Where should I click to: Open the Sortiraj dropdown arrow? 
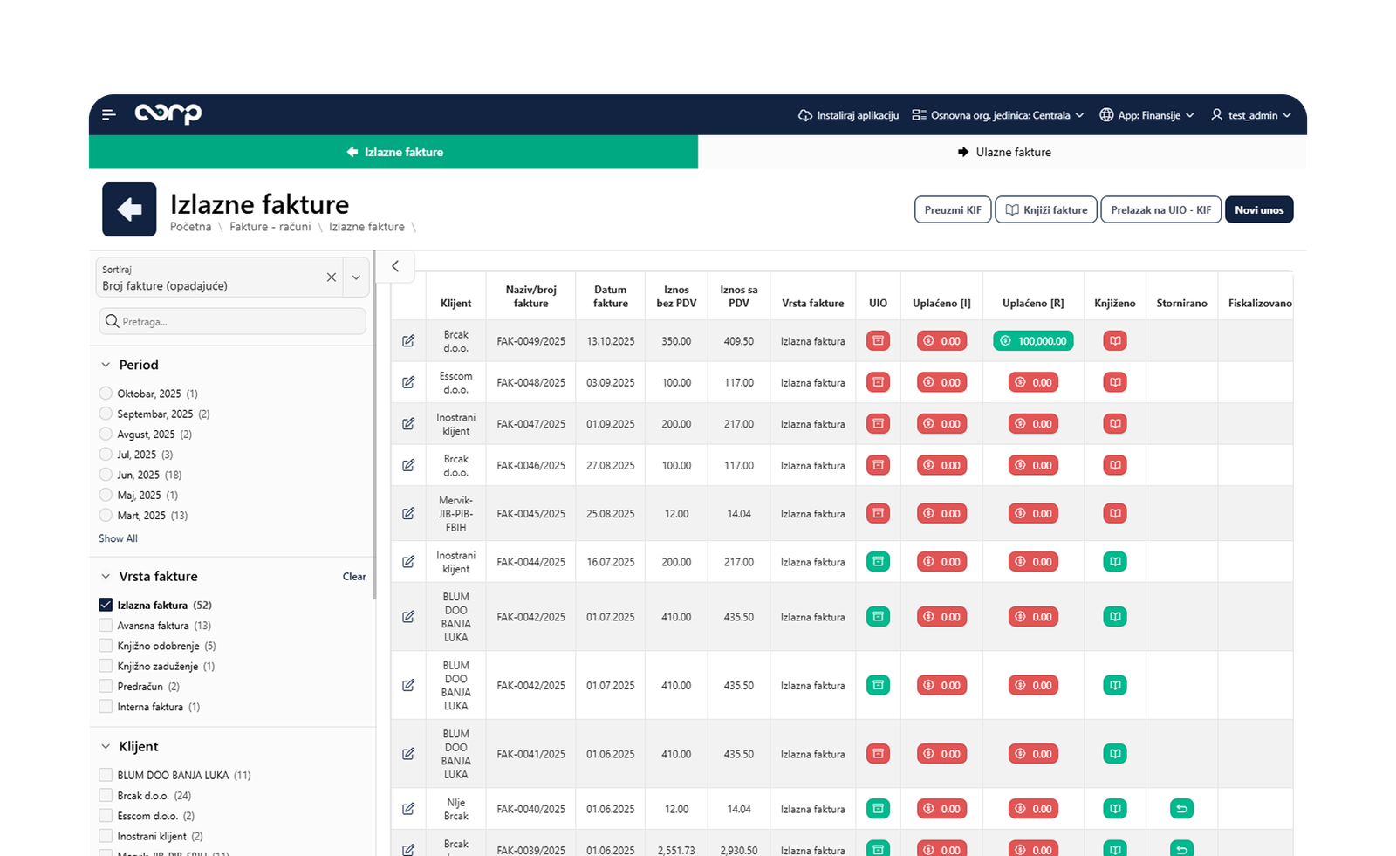(x=356, y=277)
